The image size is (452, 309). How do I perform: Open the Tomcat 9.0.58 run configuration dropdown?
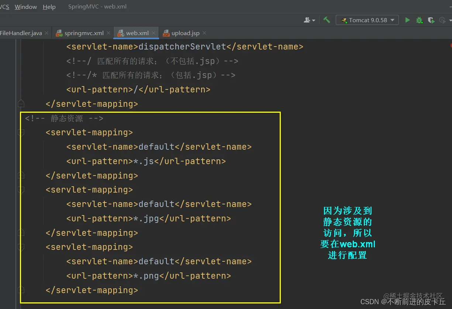(x=367, y=20)
